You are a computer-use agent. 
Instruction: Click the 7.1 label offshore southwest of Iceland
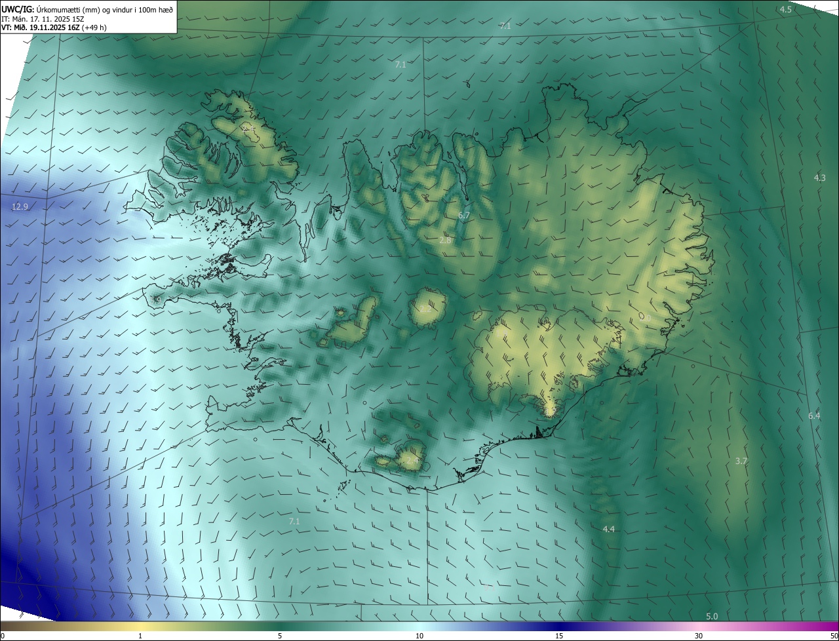click(x=294, y=522)
